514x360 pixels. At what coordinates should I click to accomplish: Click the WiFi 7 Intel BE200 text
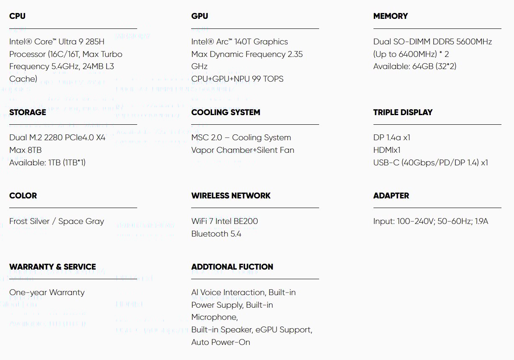coord(225,221)
